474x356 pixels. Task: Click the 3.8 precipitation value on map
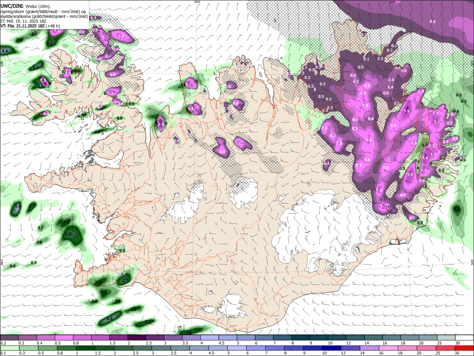(x=110, y=319)
